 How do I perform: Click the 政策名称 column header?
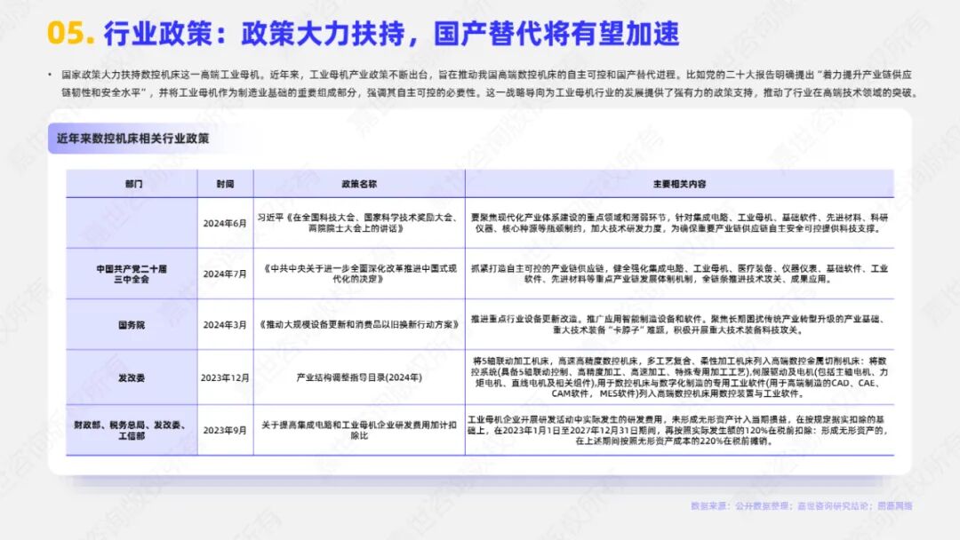tap(359, 184)
